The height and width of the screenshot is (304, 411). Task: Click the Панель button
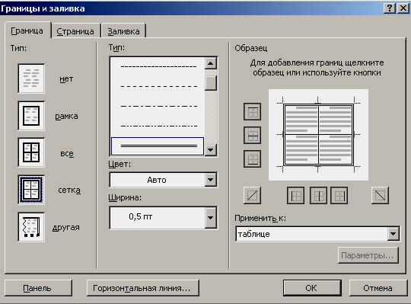click(38, 288)
